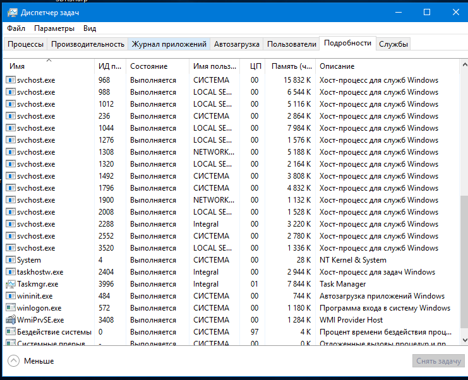Click the wininit.exe process icon
The image size is (468, 380).
click(11, 296)
